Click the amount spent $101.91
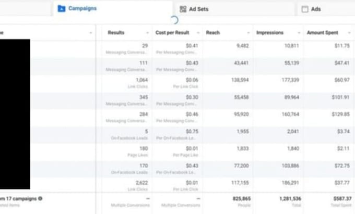 point(341,97)
